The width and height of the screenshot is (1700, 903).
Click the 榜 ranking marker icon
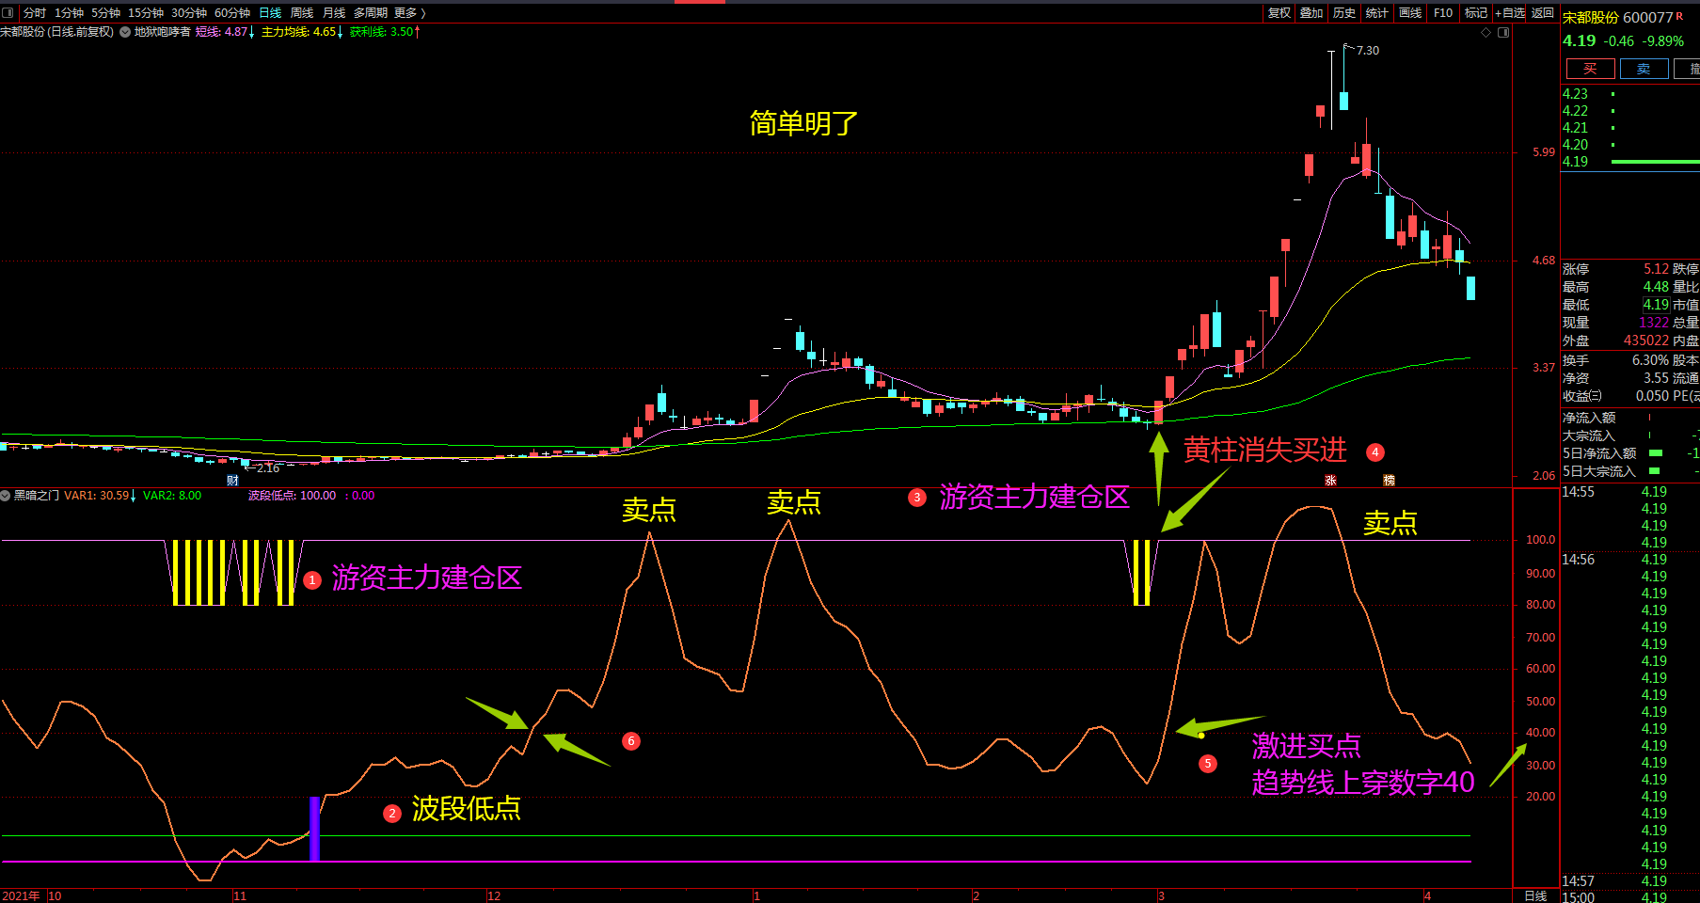click(1389, 480)
